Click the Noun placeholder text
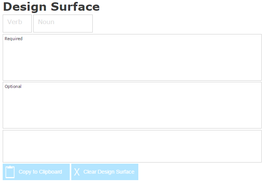This screenshot has height=187, width=264. (46, 22)
